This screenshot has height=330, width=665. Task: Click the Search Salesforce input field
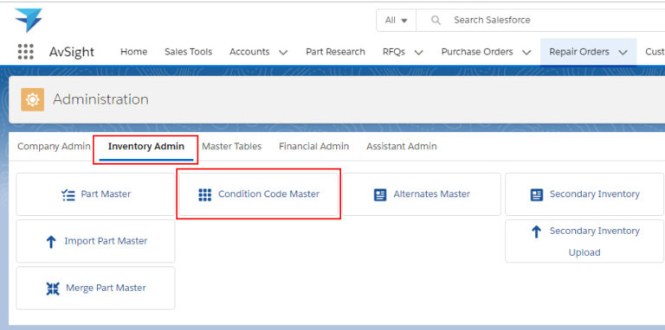pyautogui.click(x=540, y=20)
